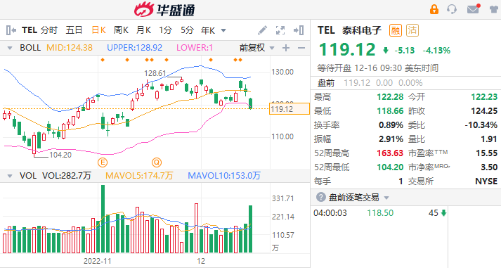Collapse the right panel arrow icon
This screenshot has width=501, height=268.
[299, 30]
